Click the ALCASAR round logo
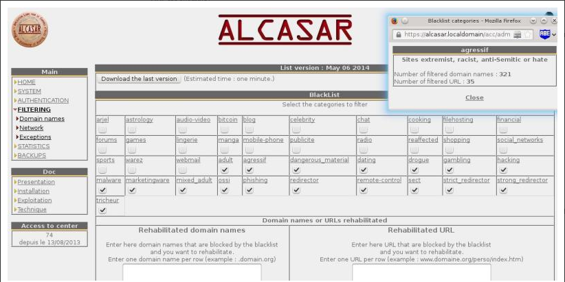Viewport: 565px width, 282px height. click(29, 31)
